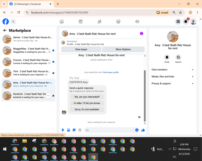The height and width of the screenshot is (161, 202).
Task: Open Chrome profile icon
Action: click(x=190, y=12)
